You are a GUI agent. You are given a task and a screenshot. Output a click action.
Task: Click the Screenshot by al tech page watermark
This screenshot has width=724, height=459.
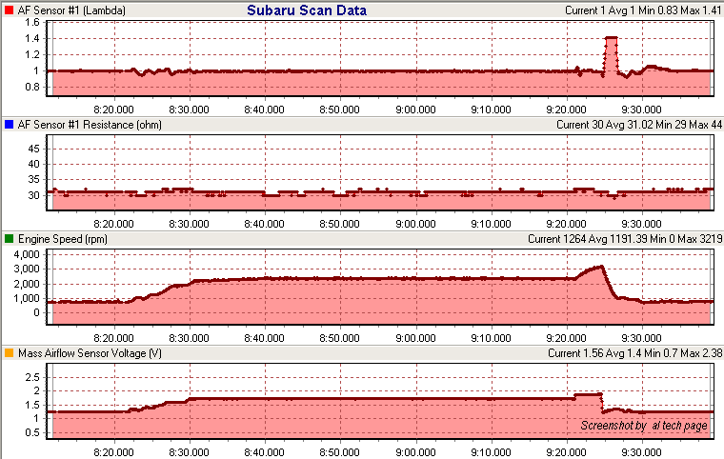[643, 426]
